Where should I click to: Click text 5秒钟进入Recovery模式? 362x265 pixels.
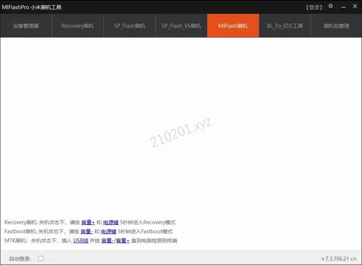pos(148,222)
